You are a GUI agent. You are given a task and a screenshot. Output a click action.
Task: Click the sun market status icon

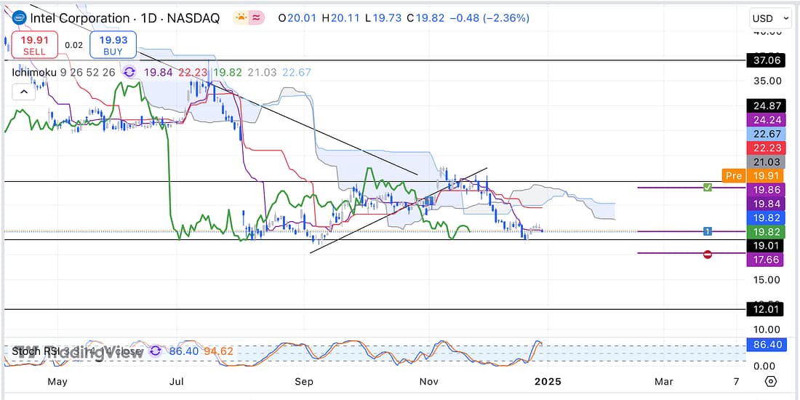(240, 17)
